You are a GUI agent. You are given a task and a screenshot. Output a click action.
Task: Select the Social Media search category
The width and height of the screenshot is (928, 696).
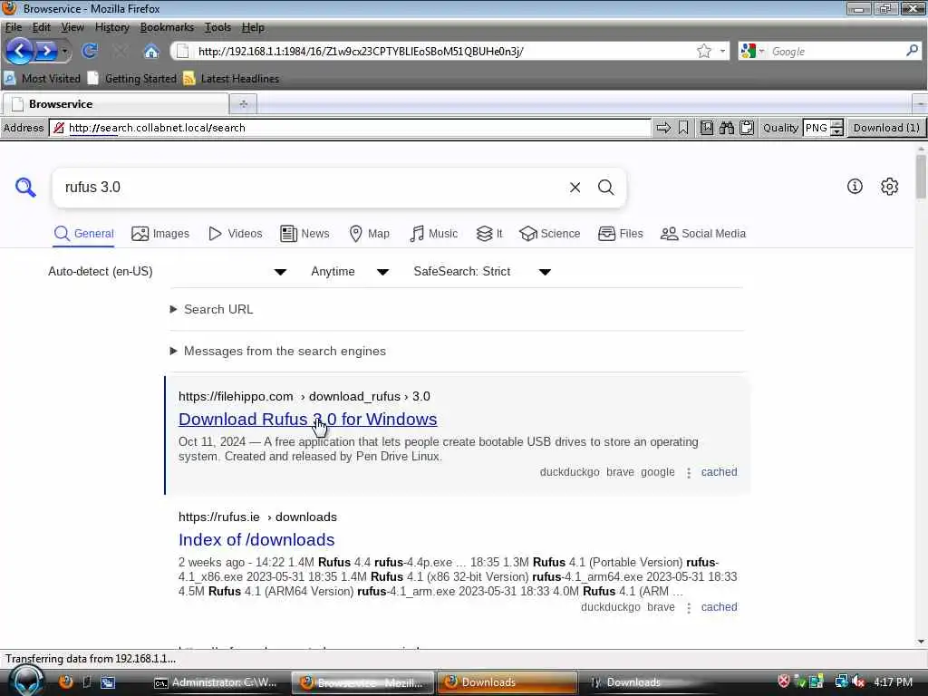click(x=703, y=234)
